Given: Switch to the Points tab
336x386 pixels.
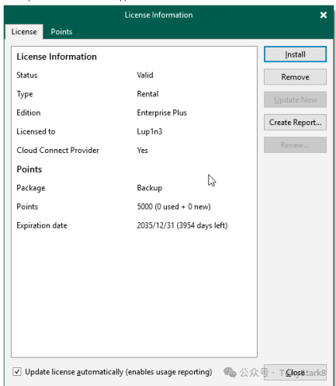Looking at the screenshot, I should coord(61,32).
